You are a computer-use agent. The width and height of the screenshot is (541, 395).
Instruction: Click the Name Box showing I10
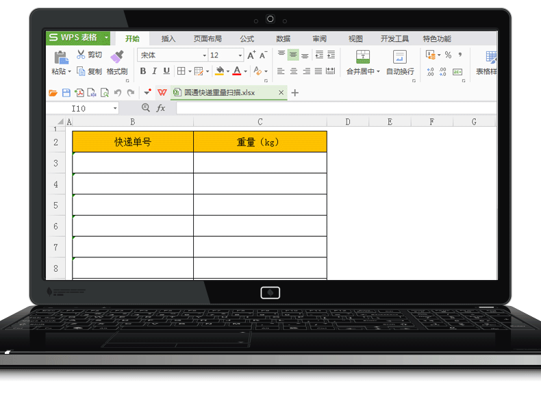(82, 108)
